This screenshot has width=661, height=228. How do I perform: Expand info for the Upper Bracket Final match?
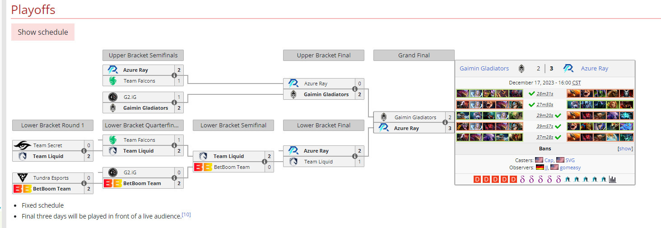[355, 89]
